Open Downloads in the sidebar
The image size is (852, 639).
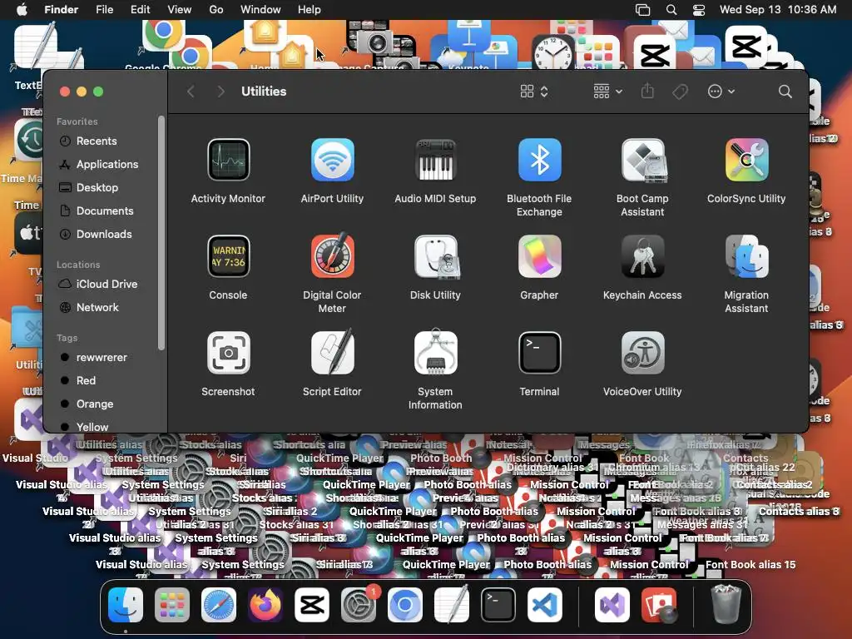[x=106, y=234]
